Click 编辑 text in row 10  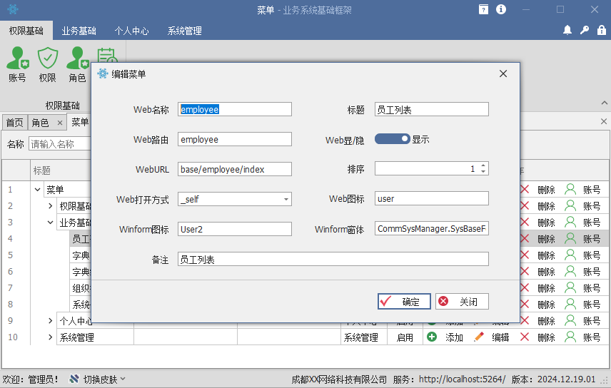point(500,337)
